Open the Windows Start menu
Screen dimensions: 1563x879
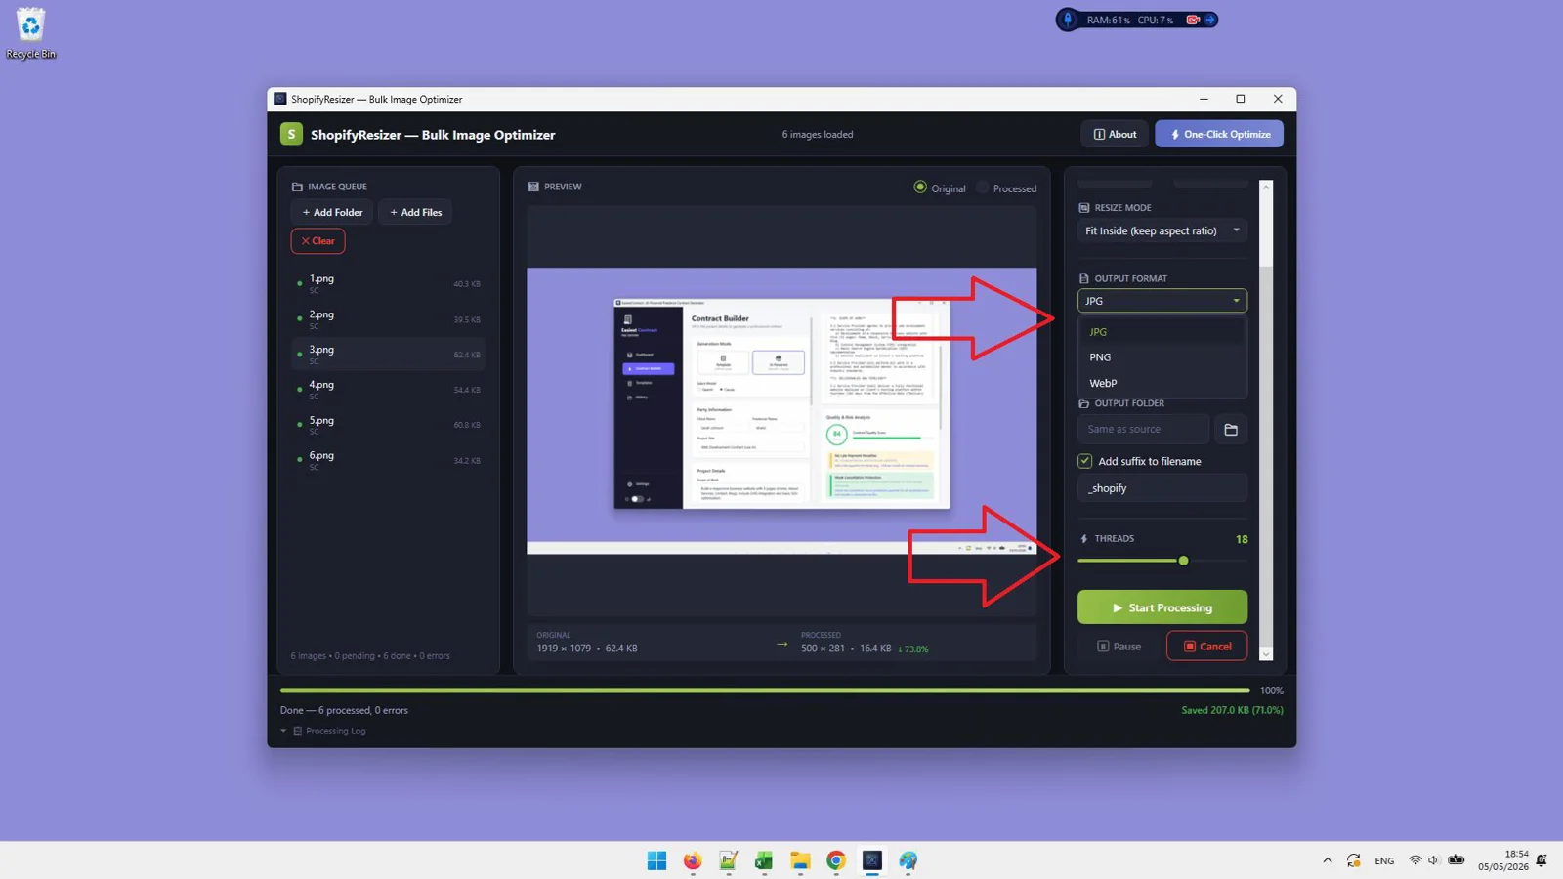click(x=656, y=860)
